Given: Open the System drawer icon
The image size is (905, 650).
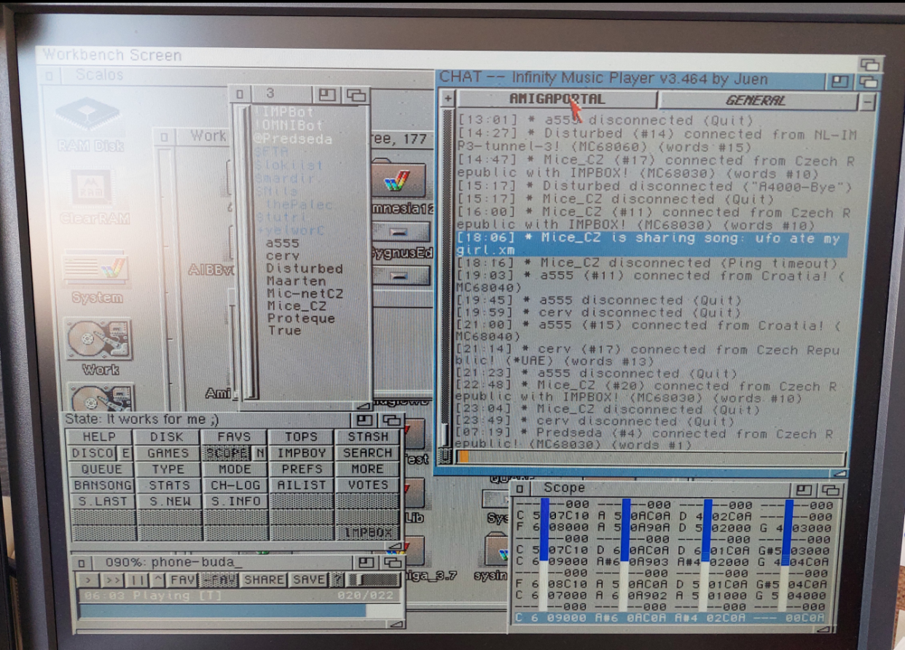Looking at the screenshot, I should tap(96, 277).
